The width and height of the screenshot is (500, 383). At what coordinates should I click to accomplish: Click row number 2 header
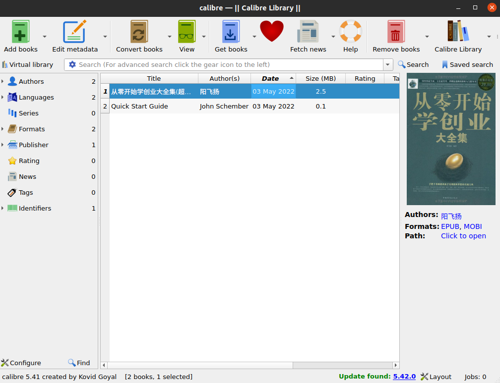105,106
